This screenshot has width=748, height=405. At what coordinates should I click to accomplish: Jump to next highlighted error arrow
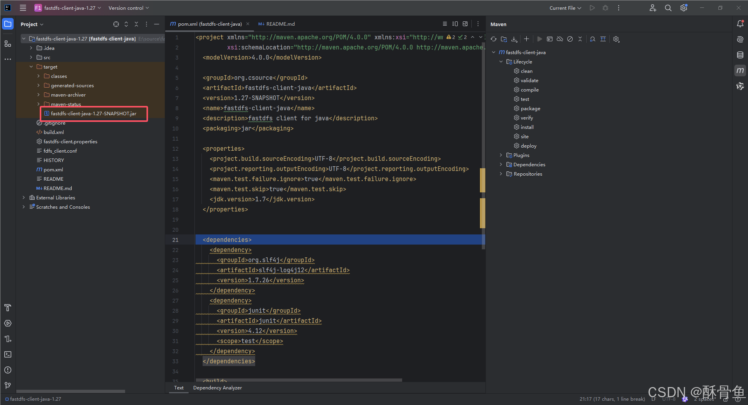pos(480,37)
